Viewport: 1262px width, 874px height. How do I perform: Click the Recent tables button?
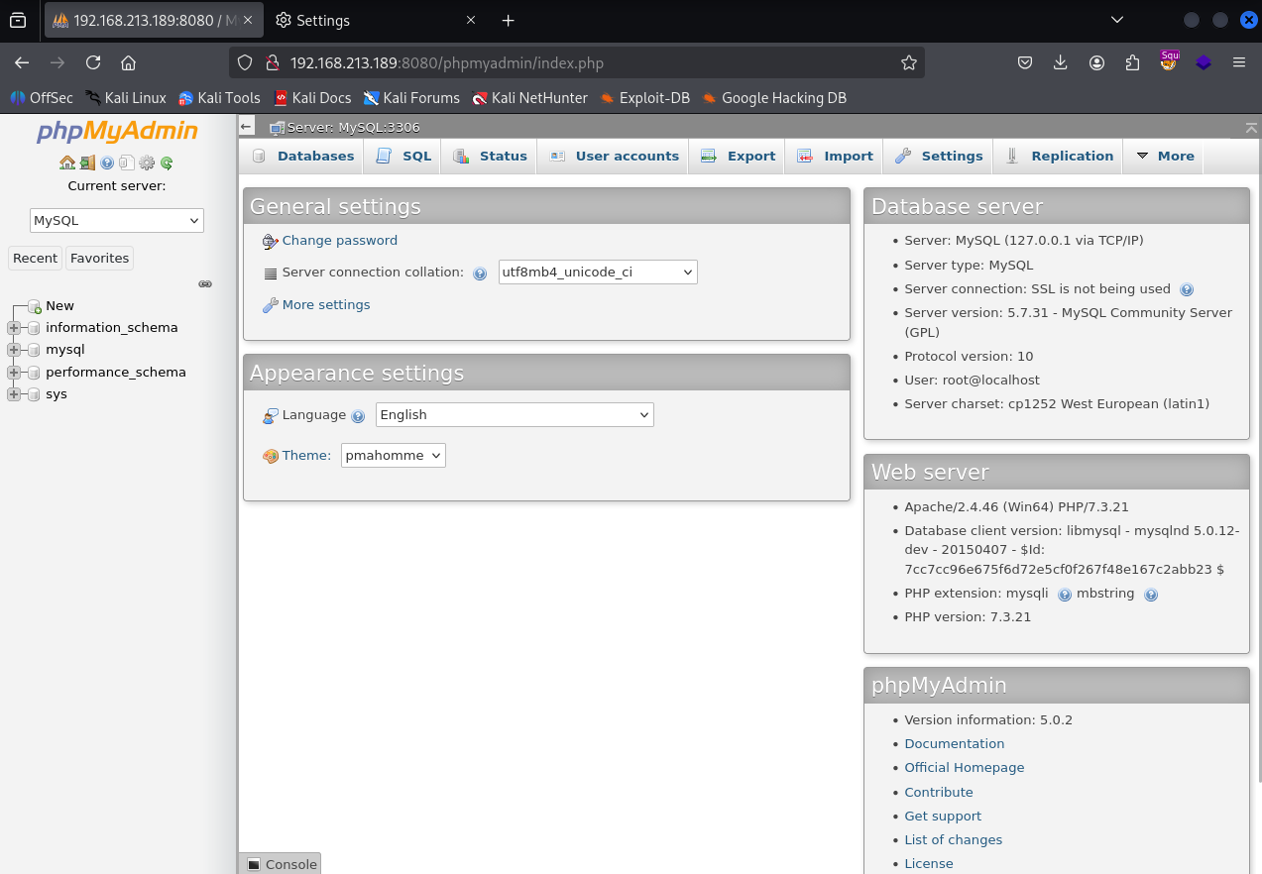click(x=35, y=258)
